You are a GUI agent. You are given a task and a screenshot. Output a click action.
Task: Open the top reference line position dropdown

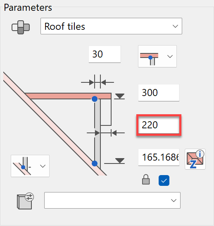(157, 56)
